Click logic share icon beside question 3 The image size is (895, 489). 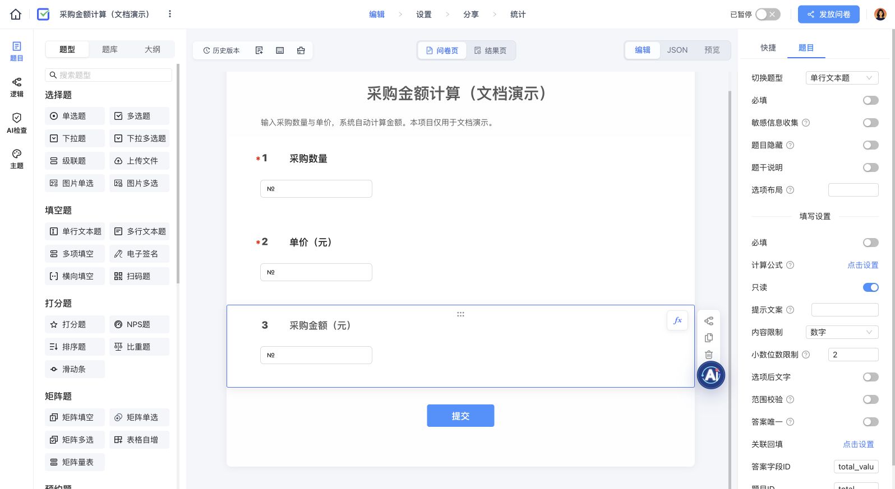tap(709, 321)
